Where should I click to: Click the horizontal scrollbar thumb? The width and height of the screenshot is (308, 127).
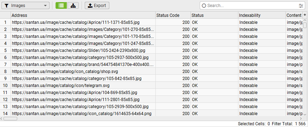pos(11,119)
